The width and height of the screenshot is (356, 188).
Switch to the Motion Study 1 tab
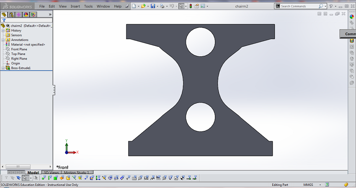[77, 173]
